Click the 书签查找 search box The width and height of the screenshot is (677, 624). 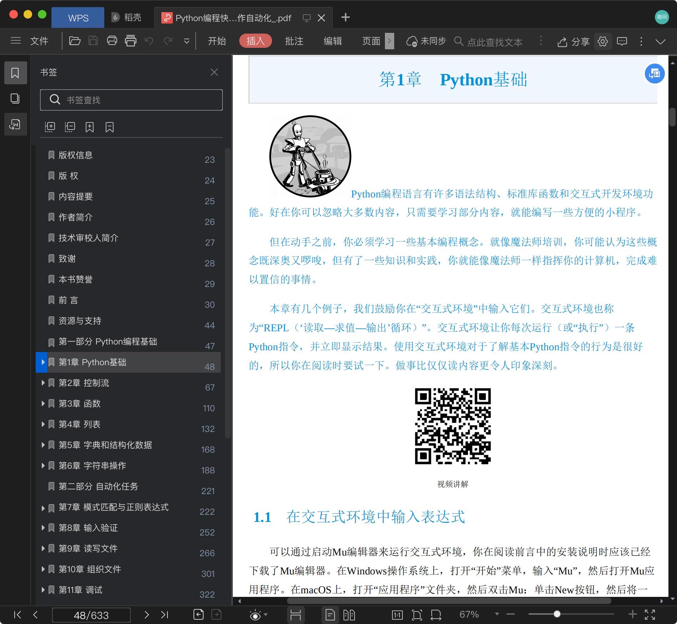131,100
